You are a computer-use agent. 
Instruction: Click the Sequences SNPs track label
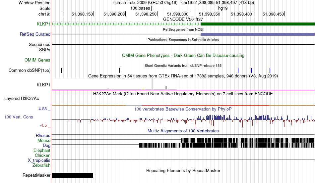(x=39, y=47)
